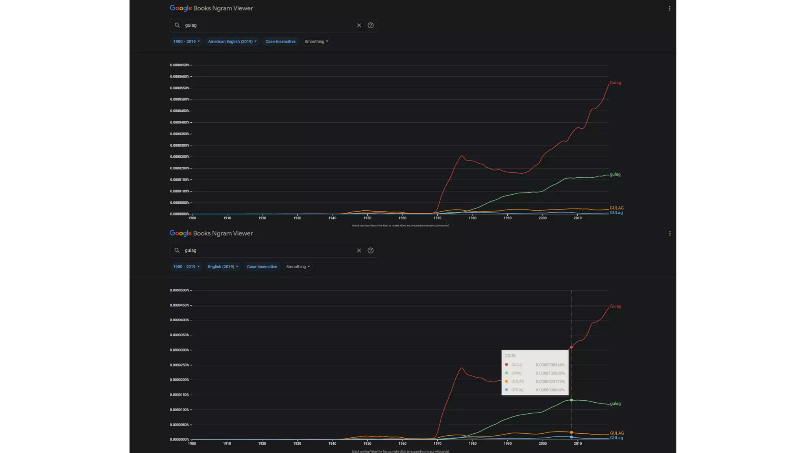Focus the green gulag label in bottom chart
The image size is (806, 453).
pos(615,404)
